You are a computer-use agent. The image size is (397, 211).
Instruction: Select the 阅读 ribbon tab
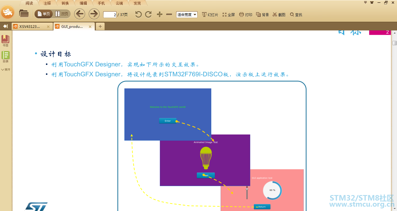point(29,3)
